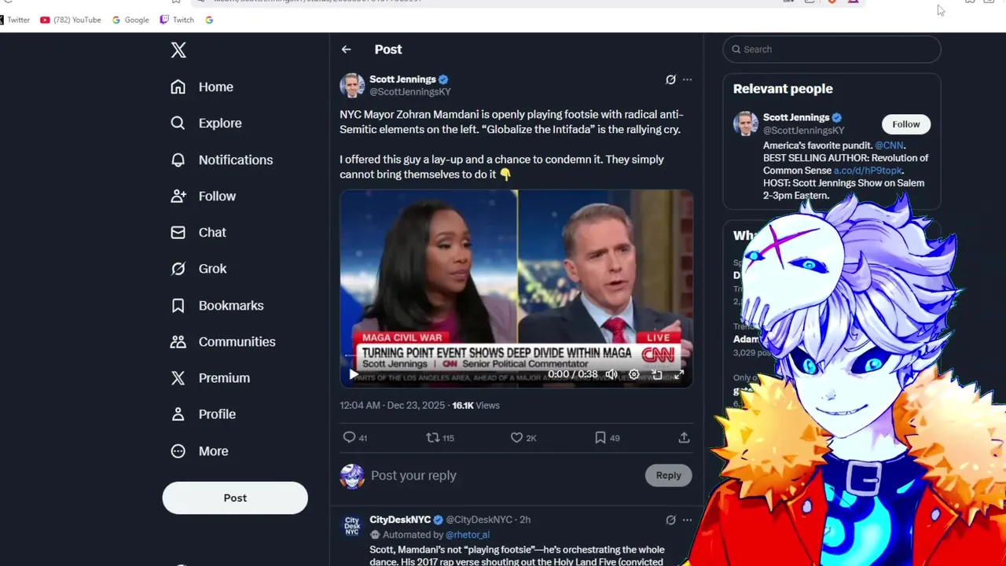Click the pointing-down emoji in the post
This screenshot has height=566, width=1006.
[x=505, y=175]
